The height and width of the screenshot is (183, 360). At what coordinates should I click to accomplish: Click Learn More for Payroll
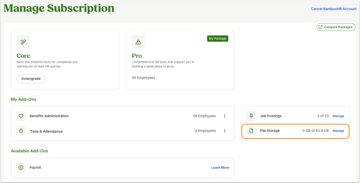coord(220,167)
